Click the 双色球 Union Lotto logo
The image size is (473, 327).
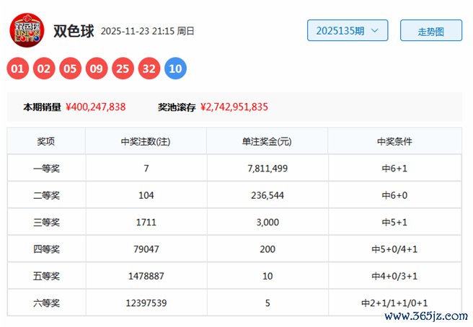pos(26,31)
